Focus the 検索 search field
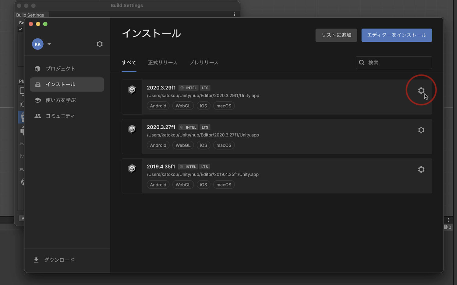 click(x=394, y=63)
